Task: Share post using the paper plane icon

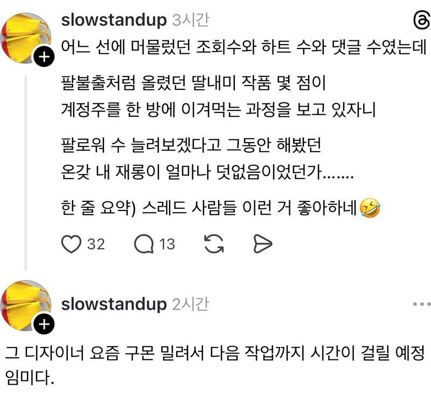Action: click(x=262, y=244)
